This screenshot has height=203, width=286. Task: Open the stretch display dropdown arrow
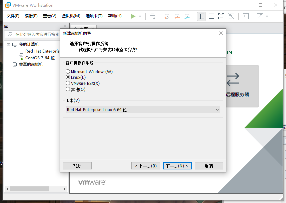click(267, 16)
